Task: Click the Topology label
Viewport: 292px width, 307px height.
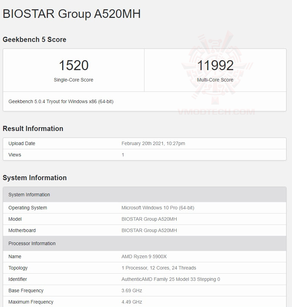Action: click(18, 268)
